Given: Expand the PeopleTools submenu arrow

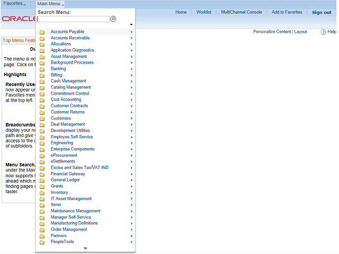Looking at the screenshot, I should click(131, 242).
